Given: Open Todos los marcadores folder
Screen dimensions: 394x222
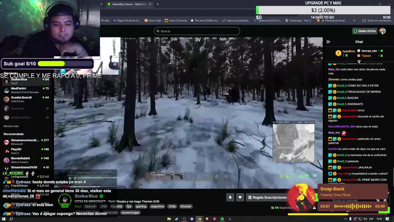Looking at the screenshot, I should tap(377, 21).
